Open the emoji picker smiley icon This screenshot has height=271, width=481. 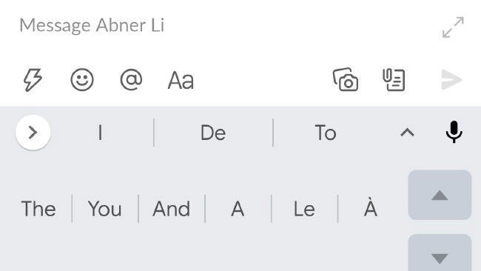82,80
